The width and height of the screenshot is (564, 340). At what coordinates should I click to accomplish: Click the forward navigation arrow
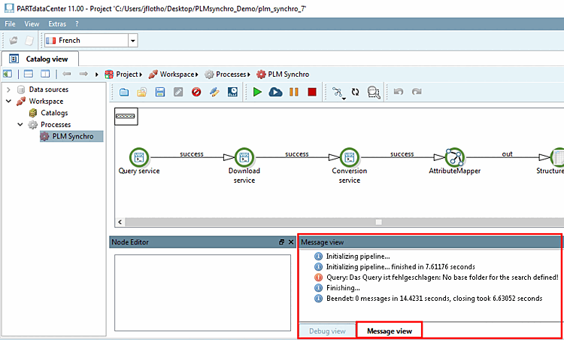83,74
